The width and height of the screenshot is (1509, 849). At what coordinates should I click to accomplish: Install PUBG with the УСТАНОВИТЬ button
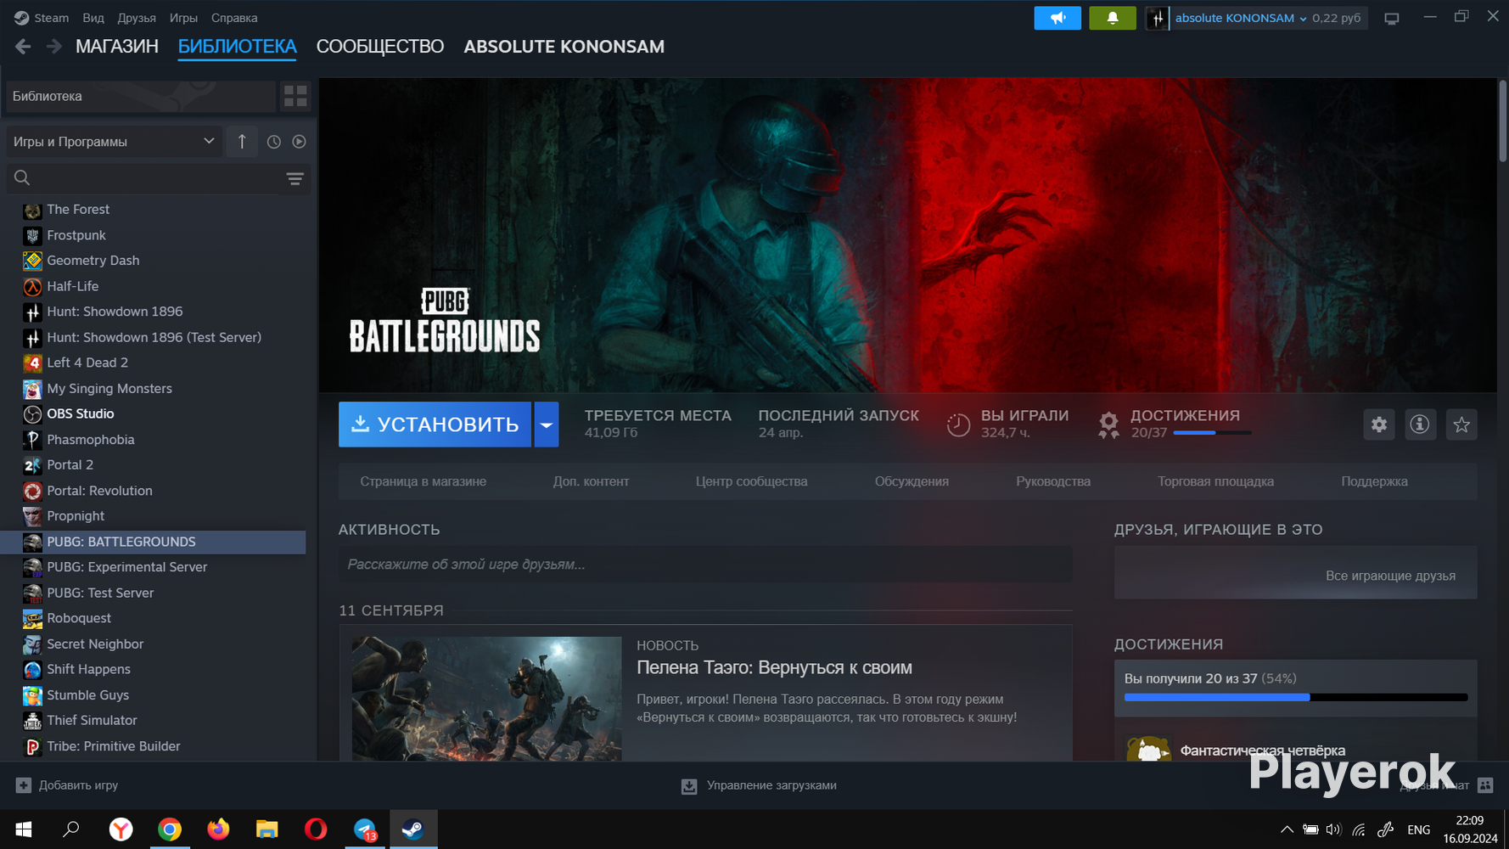[x=435, y=424]
